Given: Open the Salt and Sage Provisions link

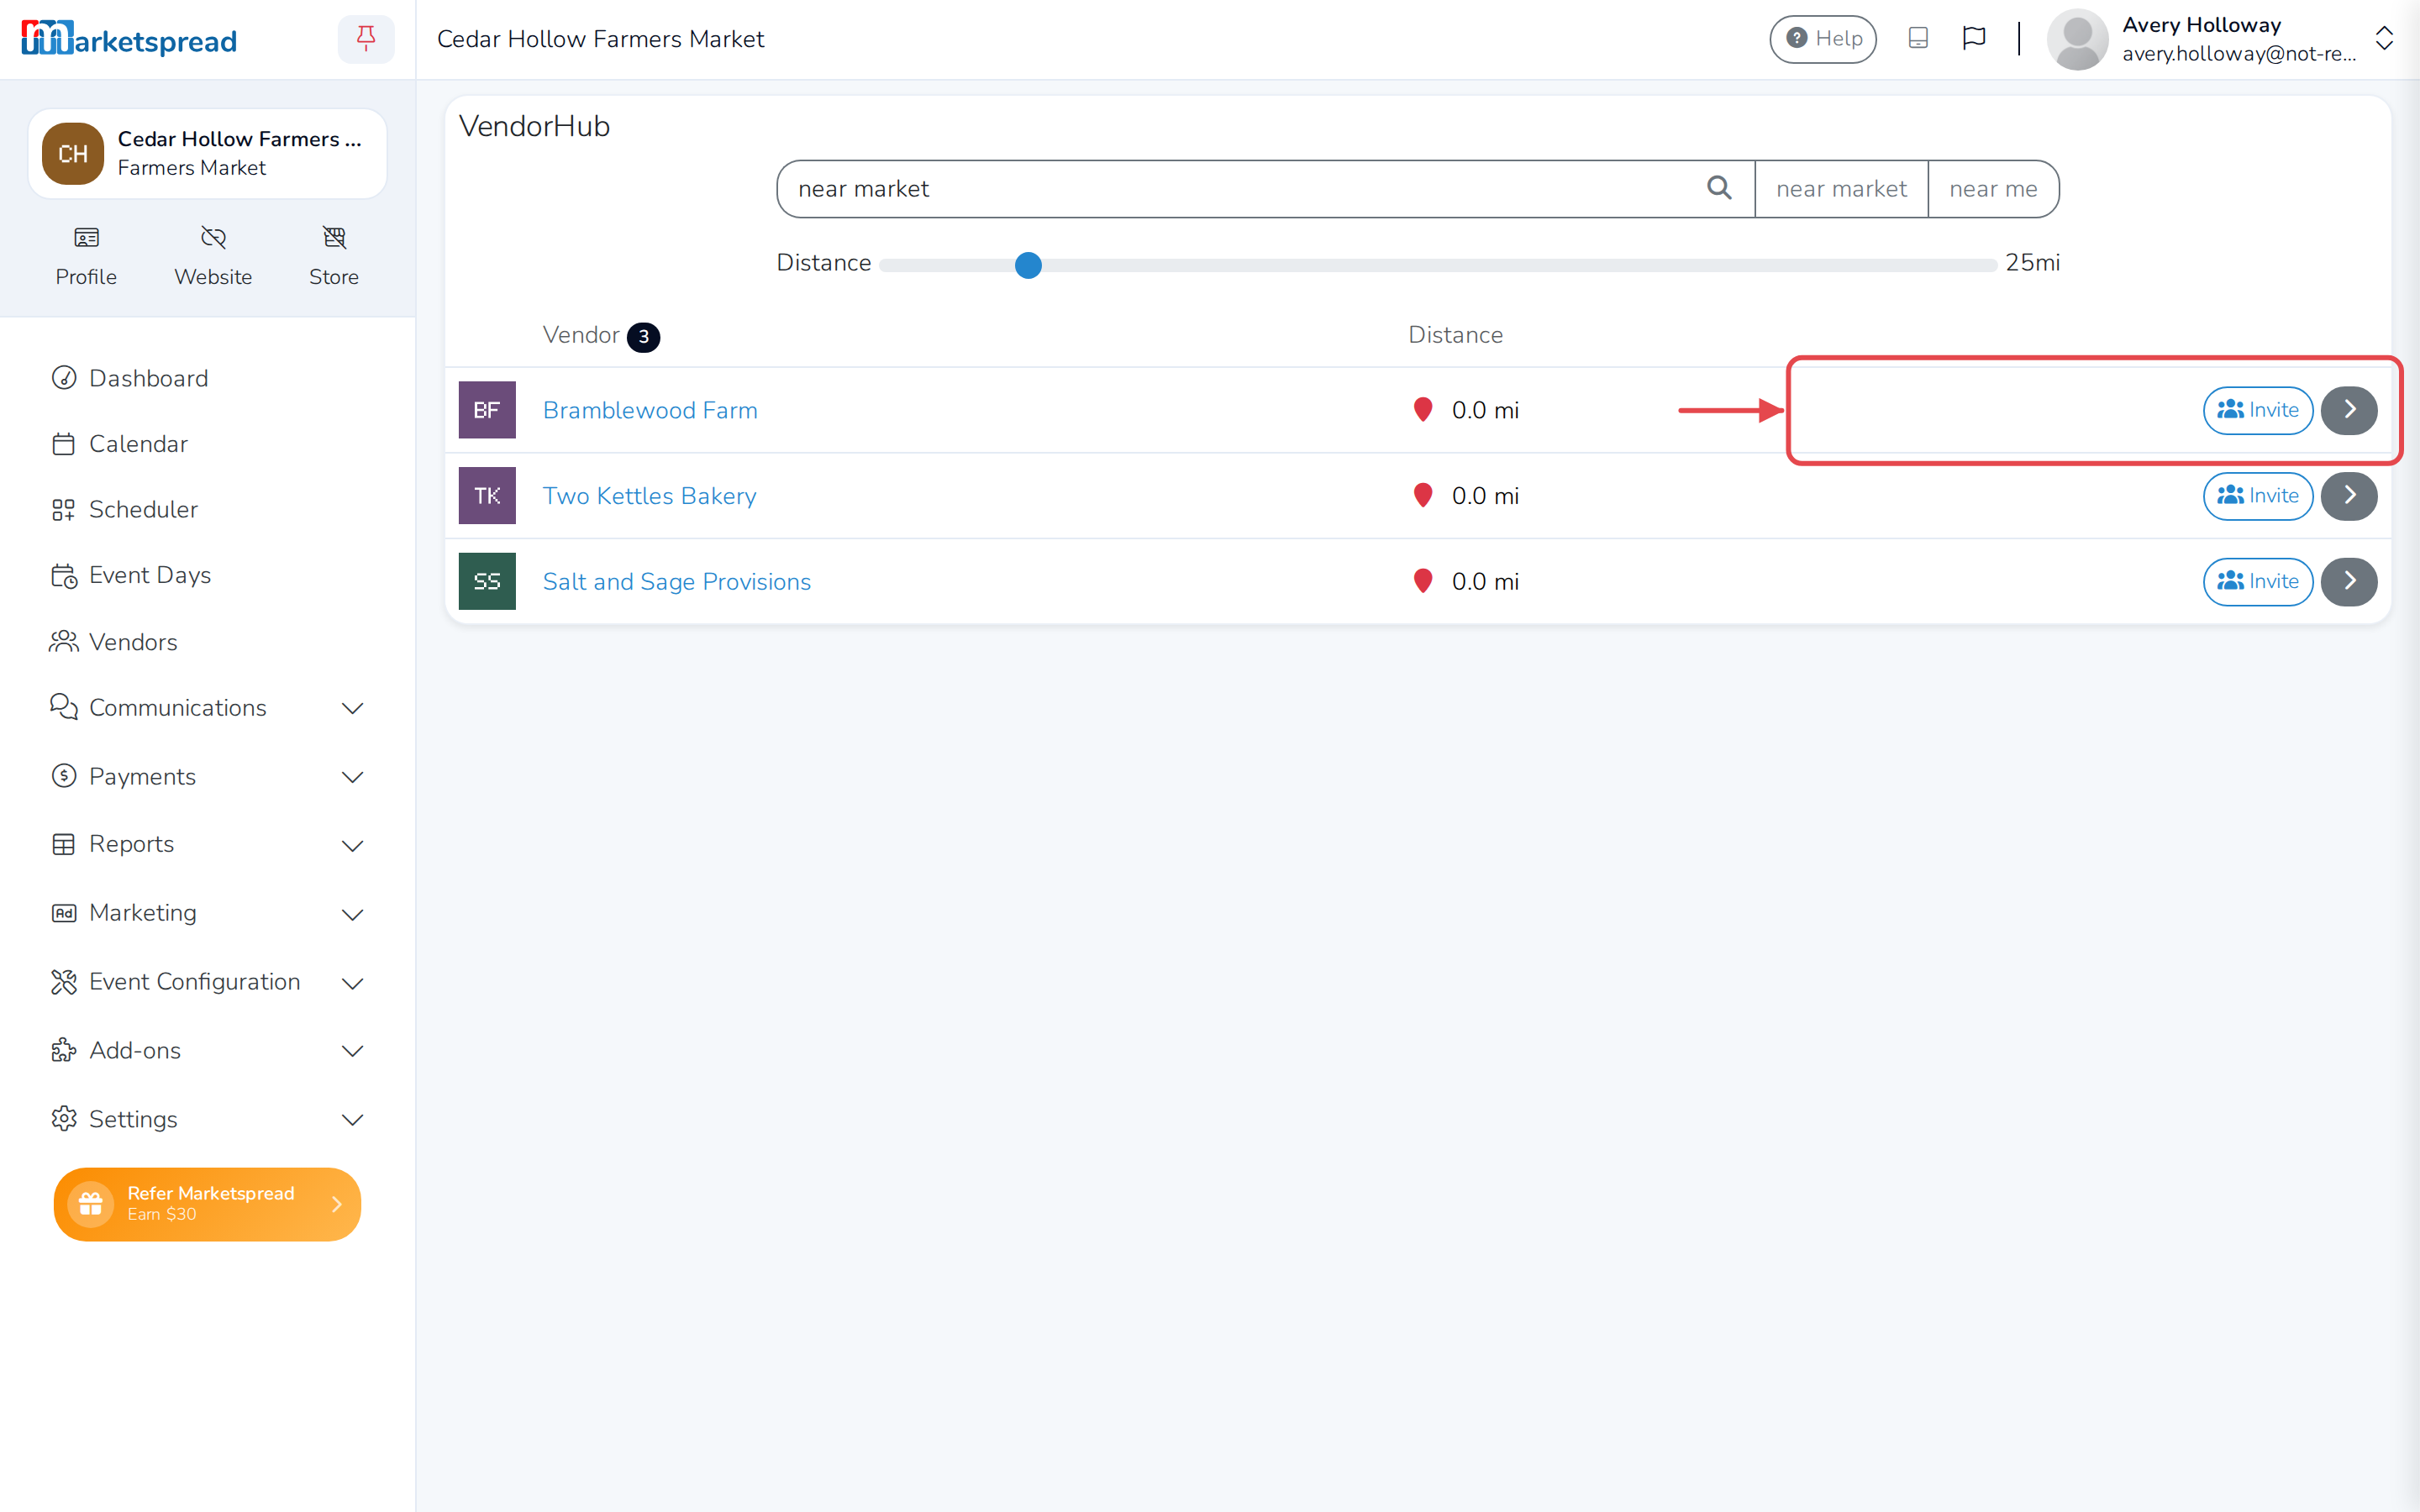Looking at the screenshot, I should point(677,582).
